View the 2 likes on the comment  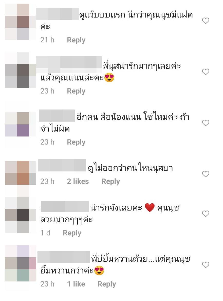click(x=78, y=181)
